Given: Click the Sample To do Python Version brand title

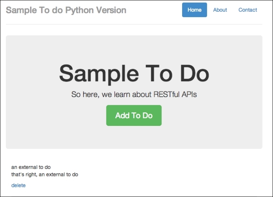Looking at the screenshot, I should click(x=66, y=10).
